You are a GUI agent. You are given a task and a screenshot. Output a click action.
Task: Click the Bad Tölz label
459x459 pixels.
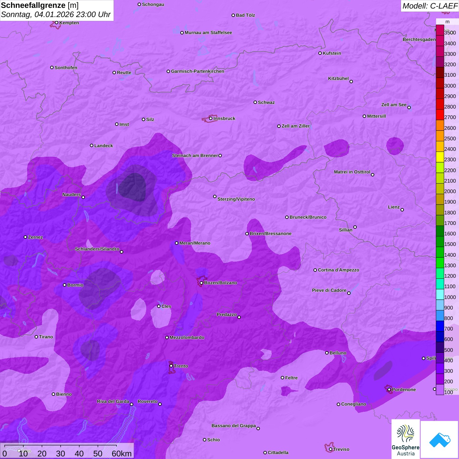click(x=245, y=15)
